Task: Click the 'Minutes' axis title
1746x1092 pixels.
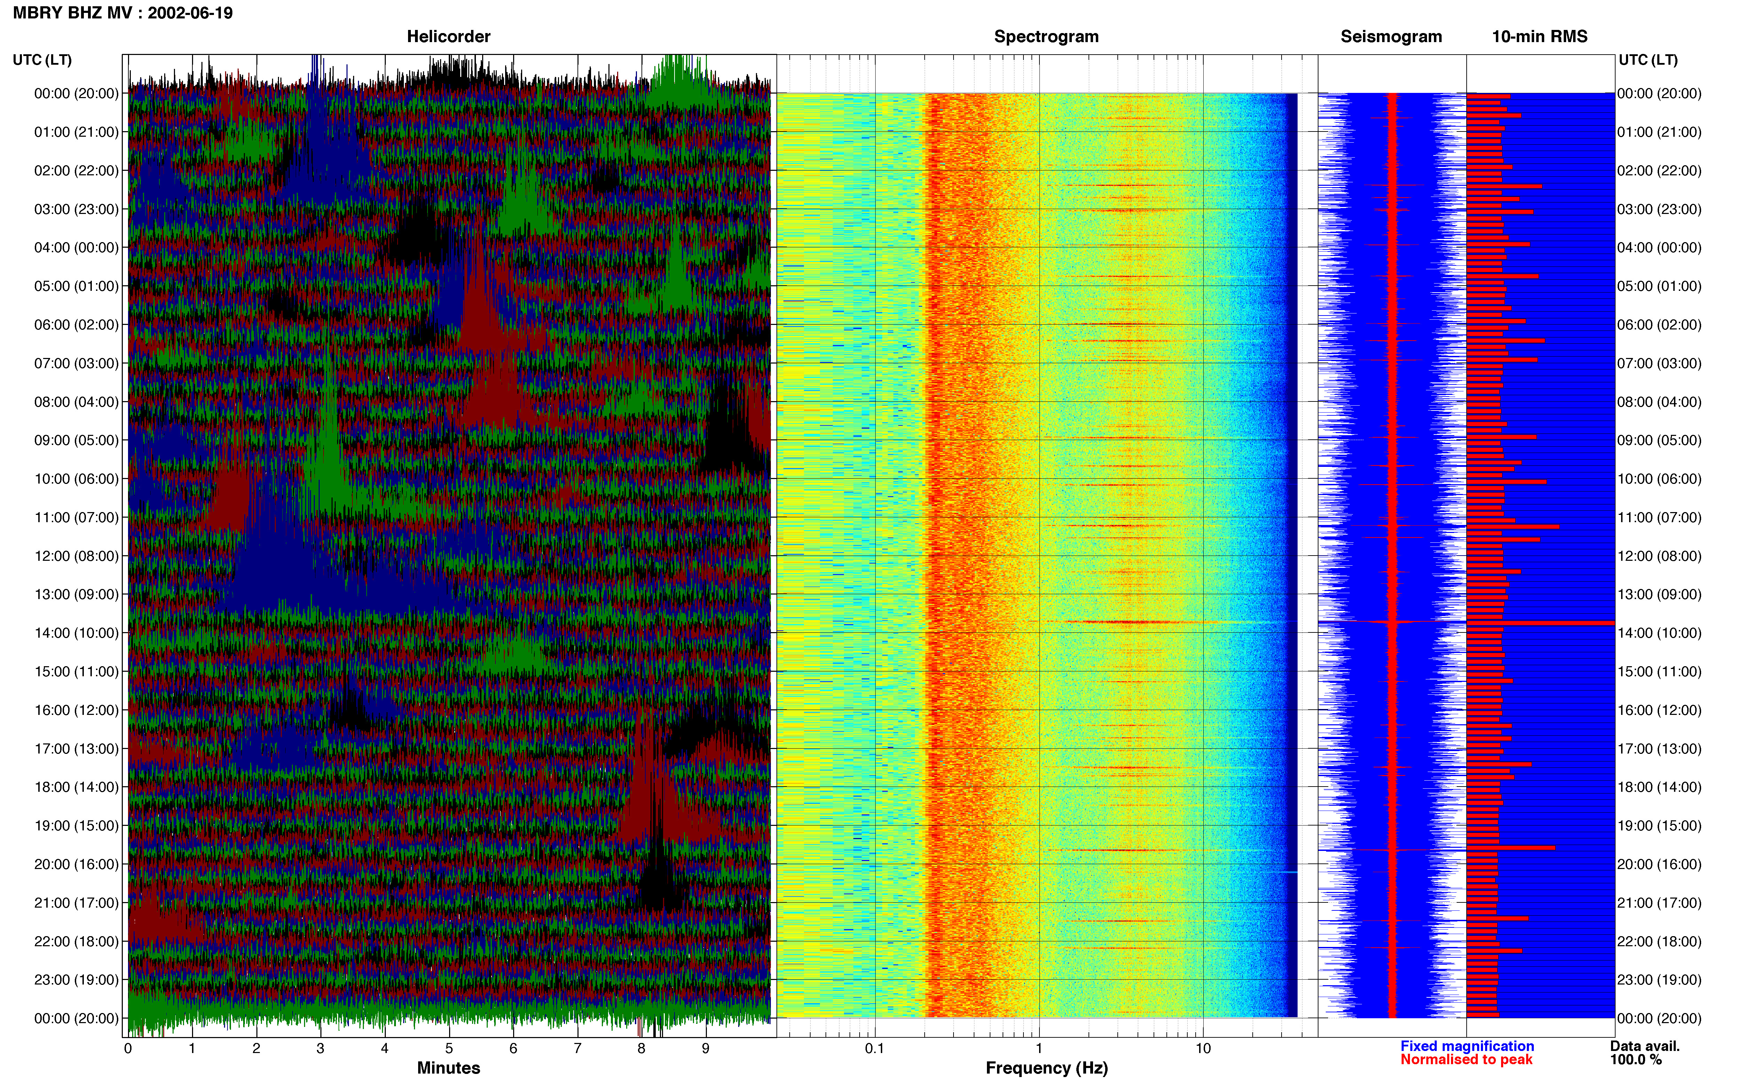Action: tap(448, 1068)
